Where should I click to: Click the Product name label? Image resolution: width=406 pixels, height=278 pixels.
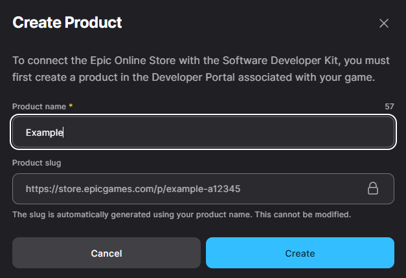click(x=39, y=106)
